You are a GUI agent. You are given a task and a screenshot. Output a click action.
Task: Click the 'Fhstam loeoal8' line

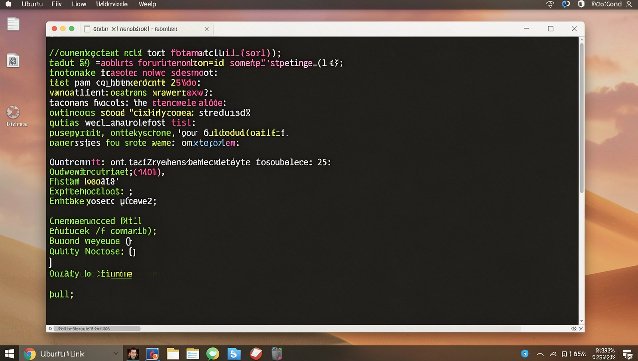click(x=84, y=182)
